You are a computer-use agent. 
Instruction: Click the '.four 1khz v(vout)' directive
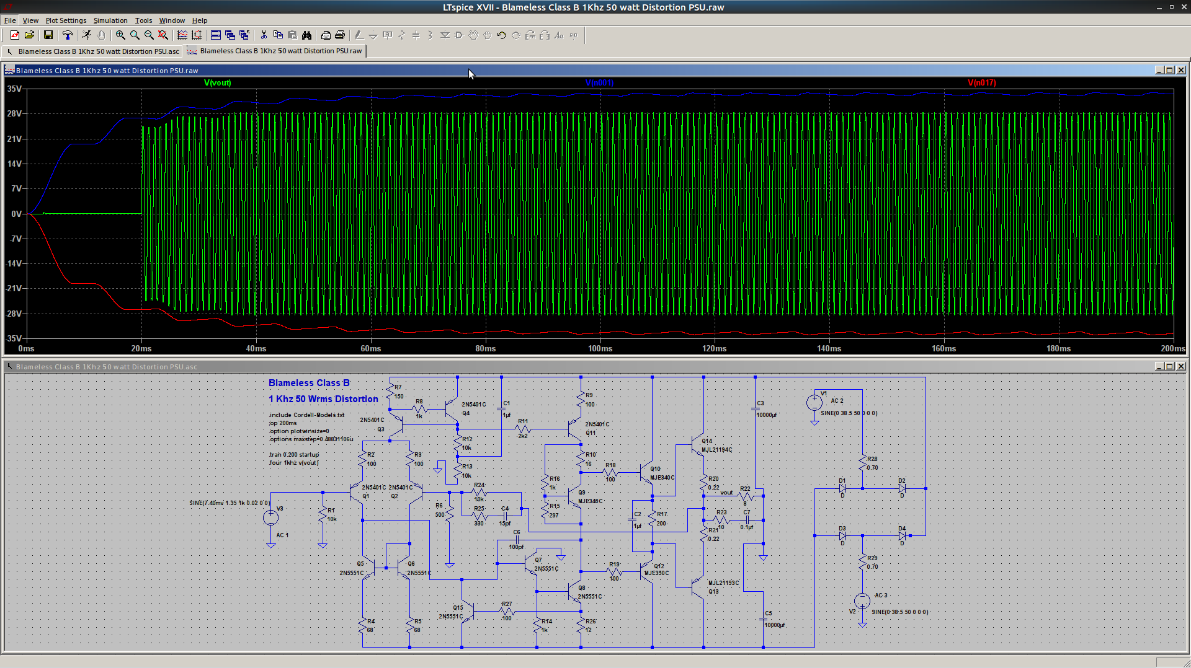click(x=294, y=463)
